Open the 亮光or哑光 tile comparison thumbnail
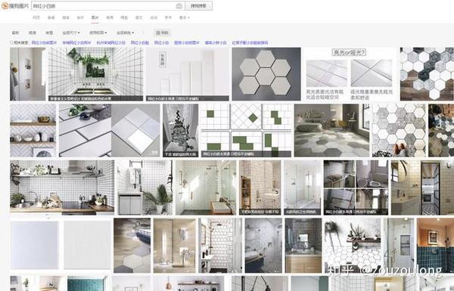 click(349, 74)
